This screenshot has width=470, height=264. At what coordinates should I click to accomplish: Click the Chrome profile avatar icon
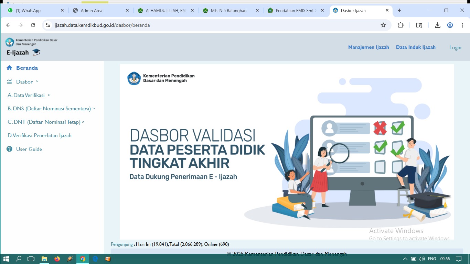tap(450, 25)
